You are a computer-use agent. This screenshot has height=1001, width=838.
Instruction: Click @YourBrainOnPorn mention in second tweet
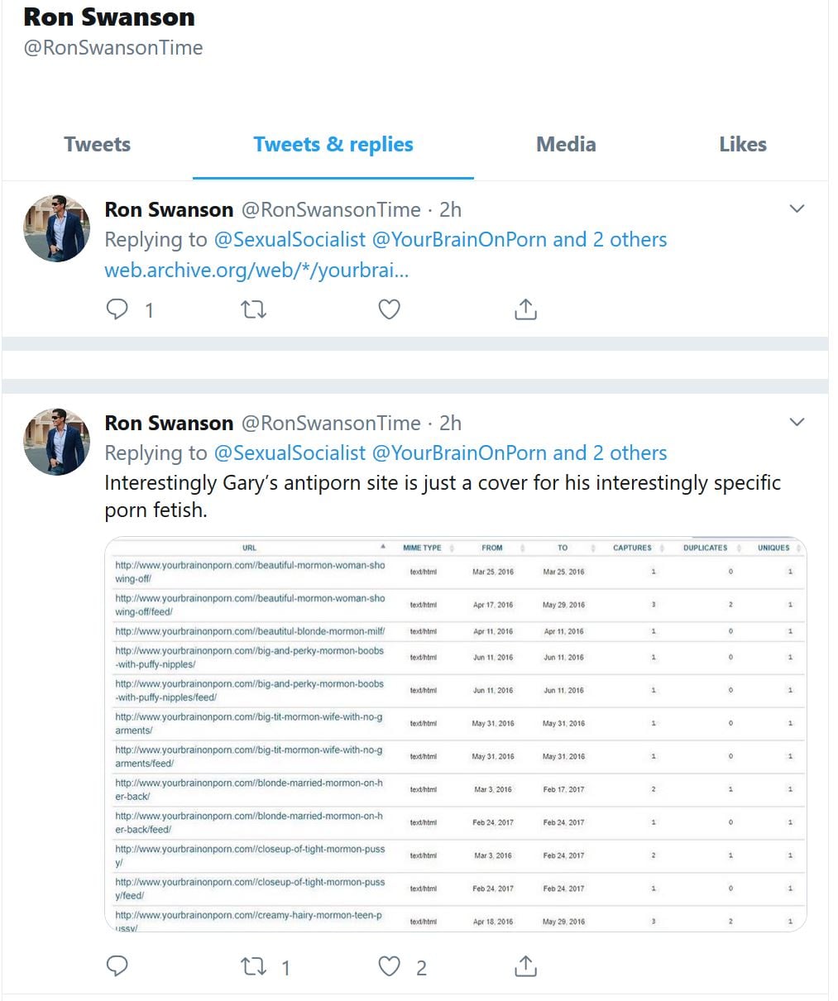[459, 453]
